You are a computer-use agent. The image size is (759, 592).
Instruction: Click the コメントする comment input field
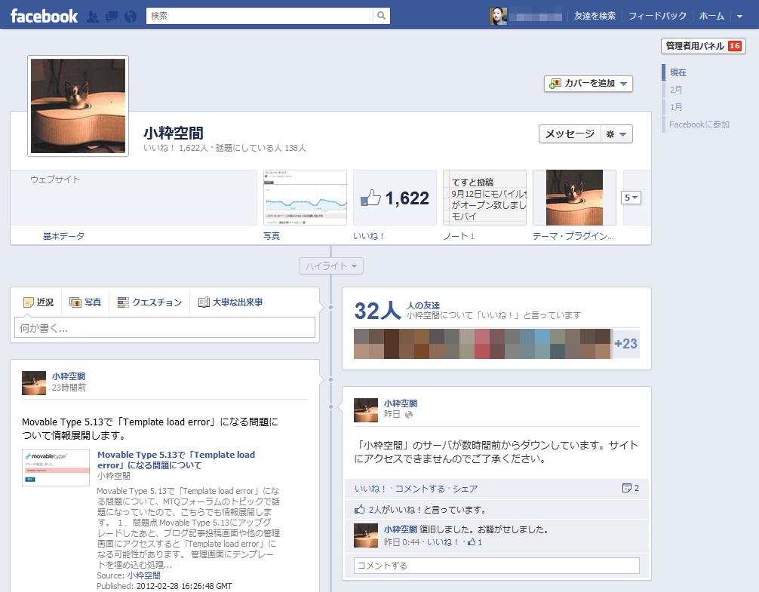click(x=496, y=566)
